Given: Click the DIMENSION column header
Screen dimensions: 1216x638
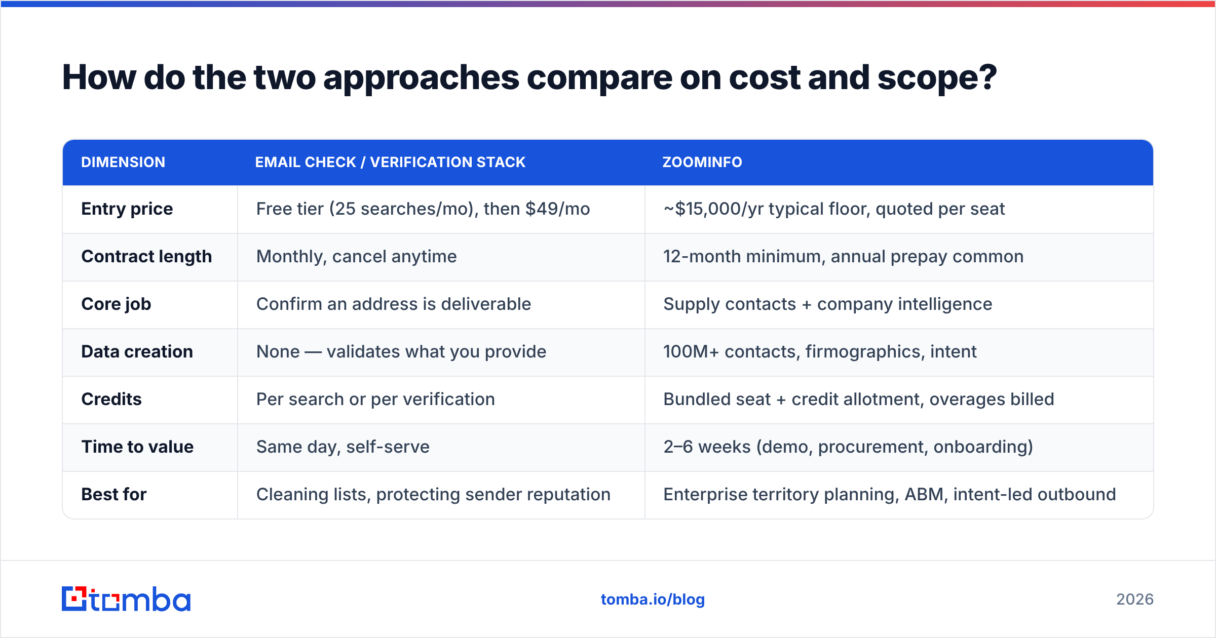Looking at the screenshot, I should (x=123, y=162).
